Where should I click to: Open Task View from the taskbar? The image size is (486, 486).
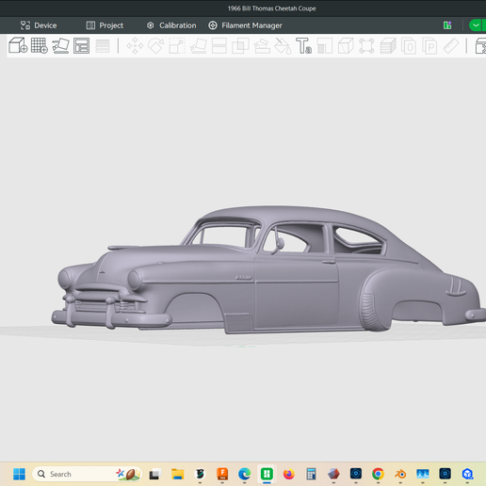pyautogui.click(x=154, y=474)
